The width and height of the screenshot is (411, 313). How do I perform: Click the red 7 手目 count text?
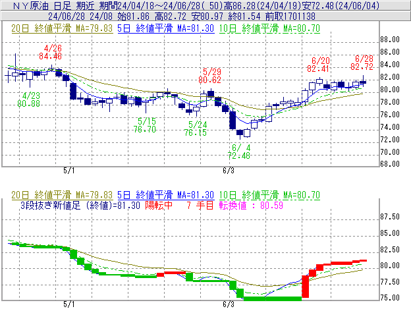click(x=200, y=205)
